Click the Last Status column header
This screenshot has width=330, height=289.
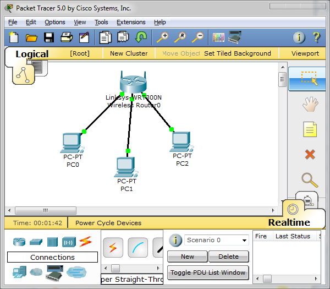293,236
